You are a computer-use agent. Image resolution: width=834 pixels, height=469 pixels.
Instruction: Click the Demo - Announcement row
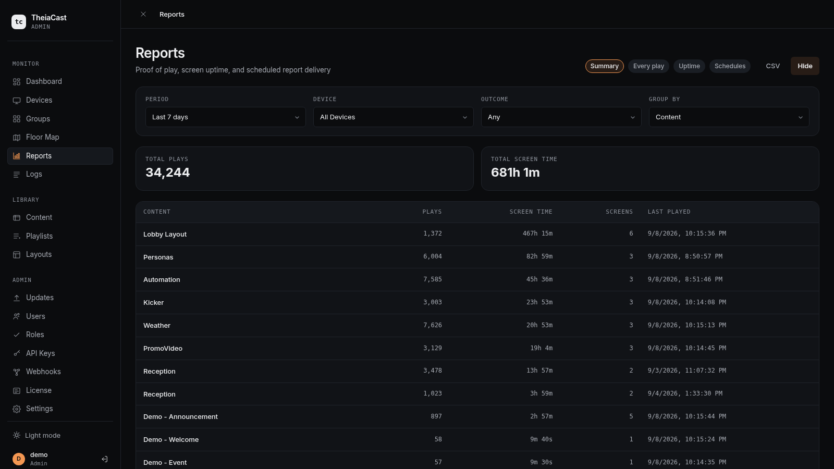point(477,417)
